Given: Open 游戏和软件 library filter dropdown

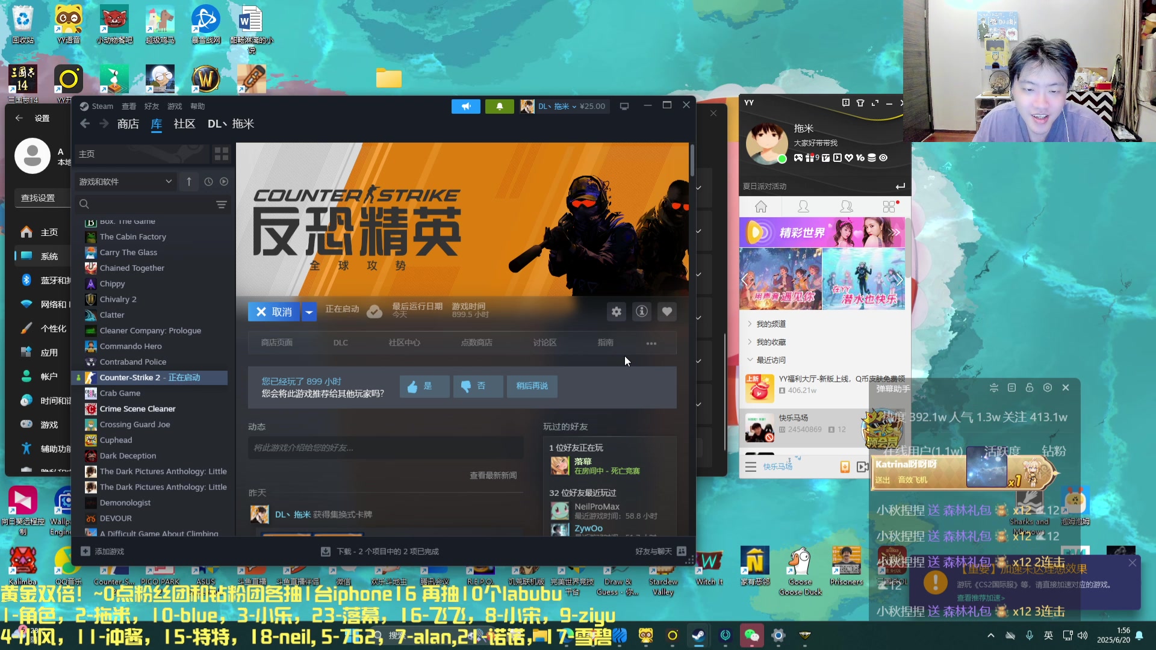Looking at the screenshot, I should (x=125, y=182).
